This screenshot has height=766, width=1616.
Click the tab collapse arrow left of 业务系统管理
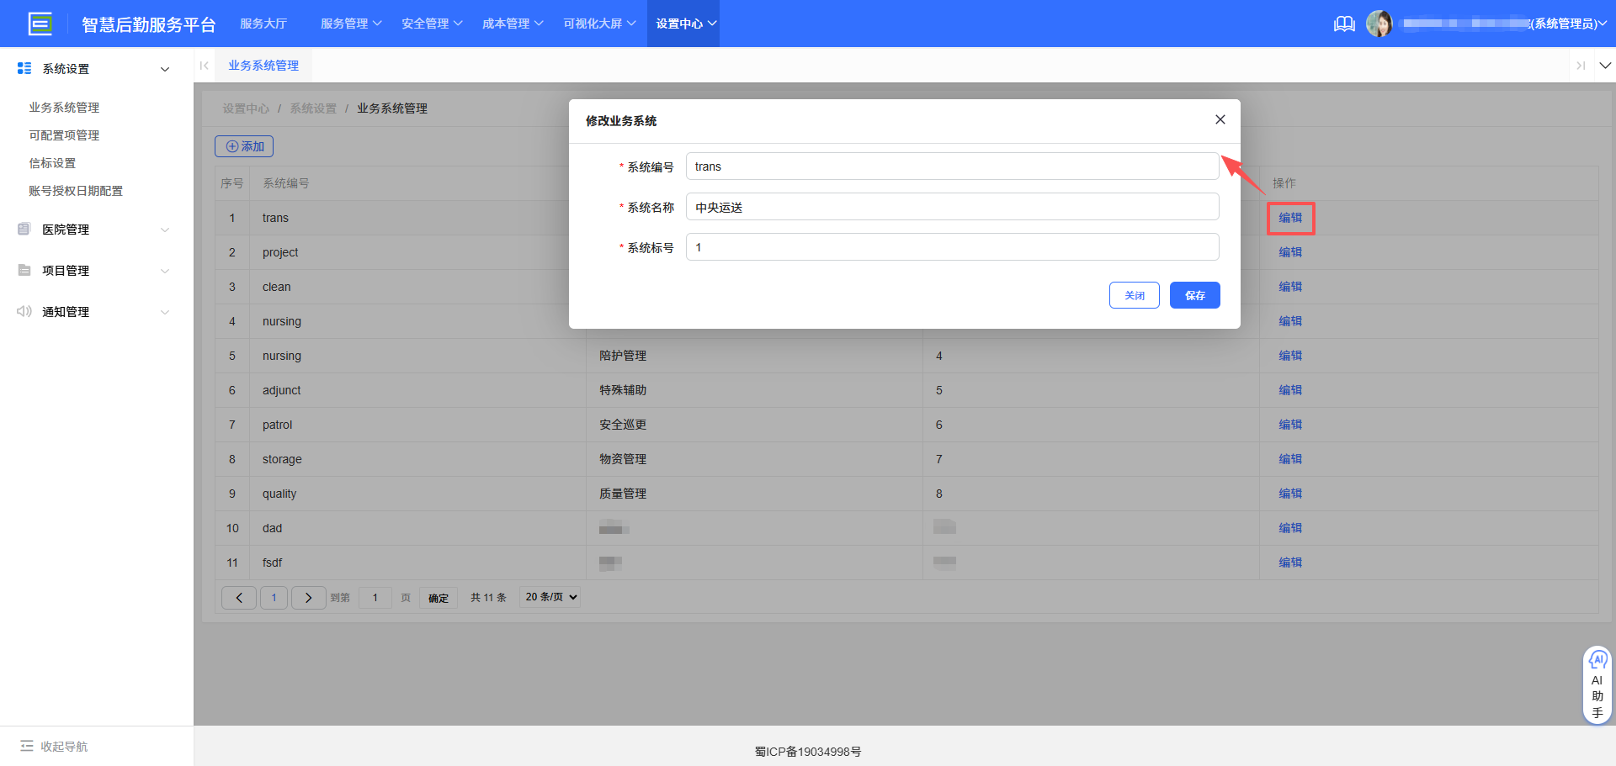(x=204, y=65)
